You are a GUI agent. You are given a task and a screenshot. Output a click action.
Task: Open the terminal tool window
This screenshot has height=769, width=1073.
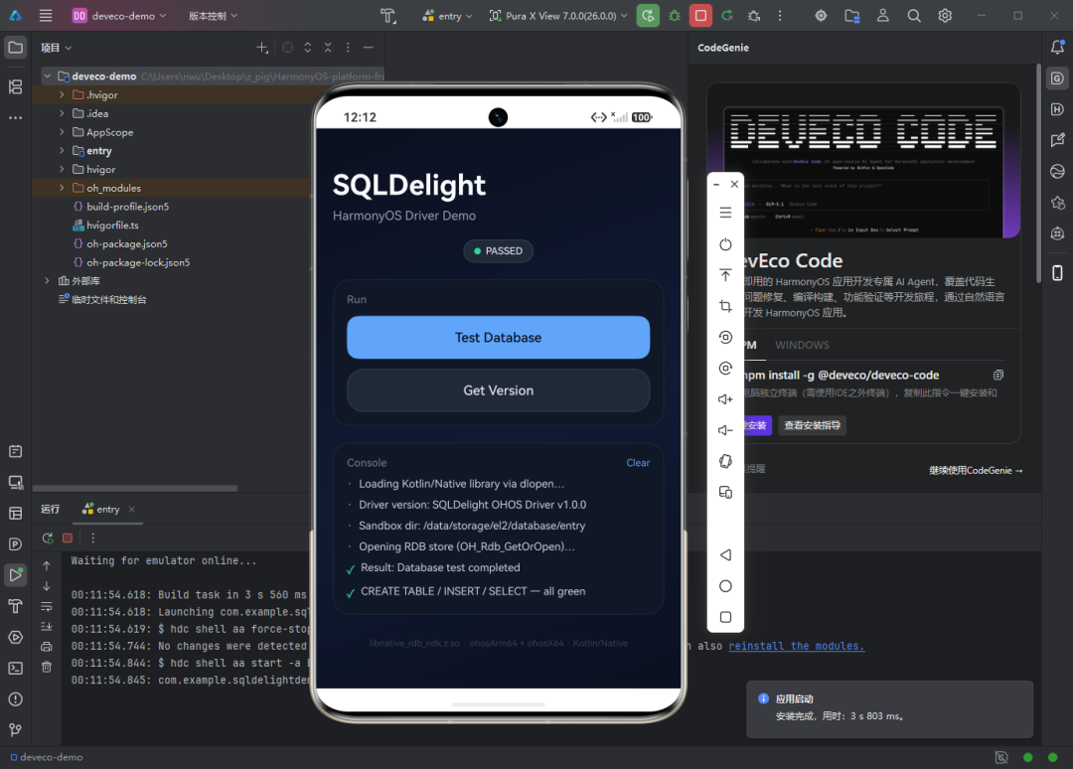[x=15, y=669]
